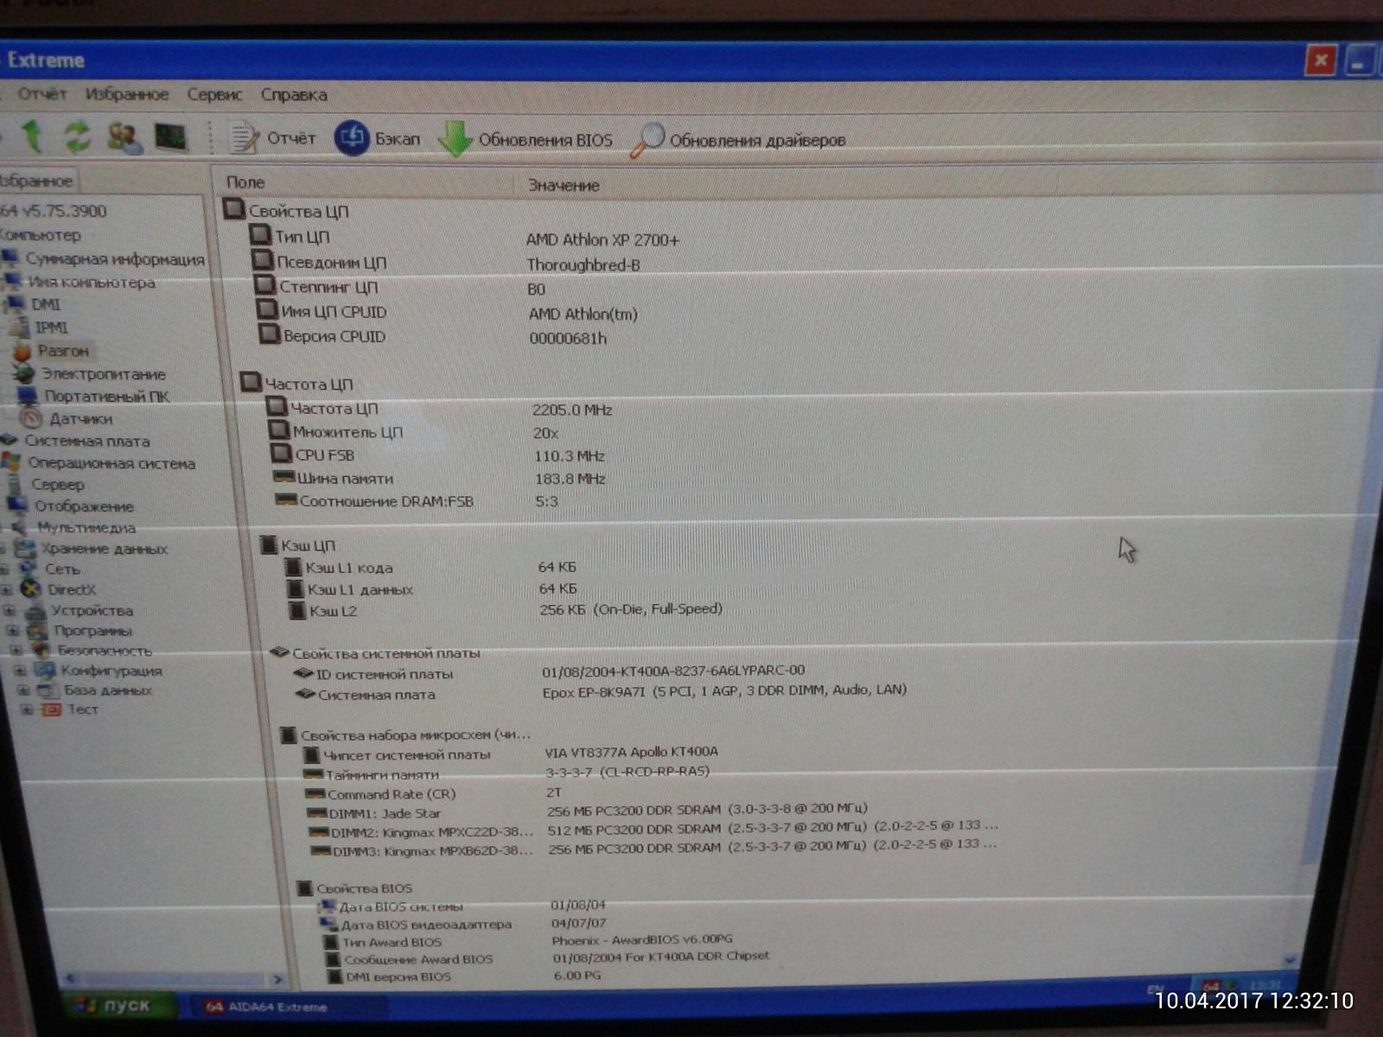Expand the DirectX tree node
1383x1037 pixels.
point(7,589)
